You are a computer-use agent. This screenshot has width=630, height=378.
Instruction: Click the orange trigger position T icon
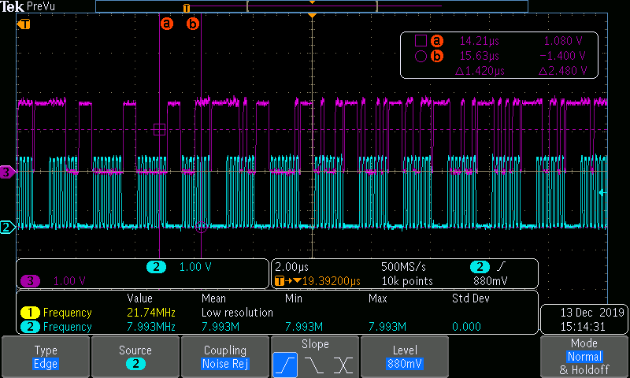[x=24, y=24]
